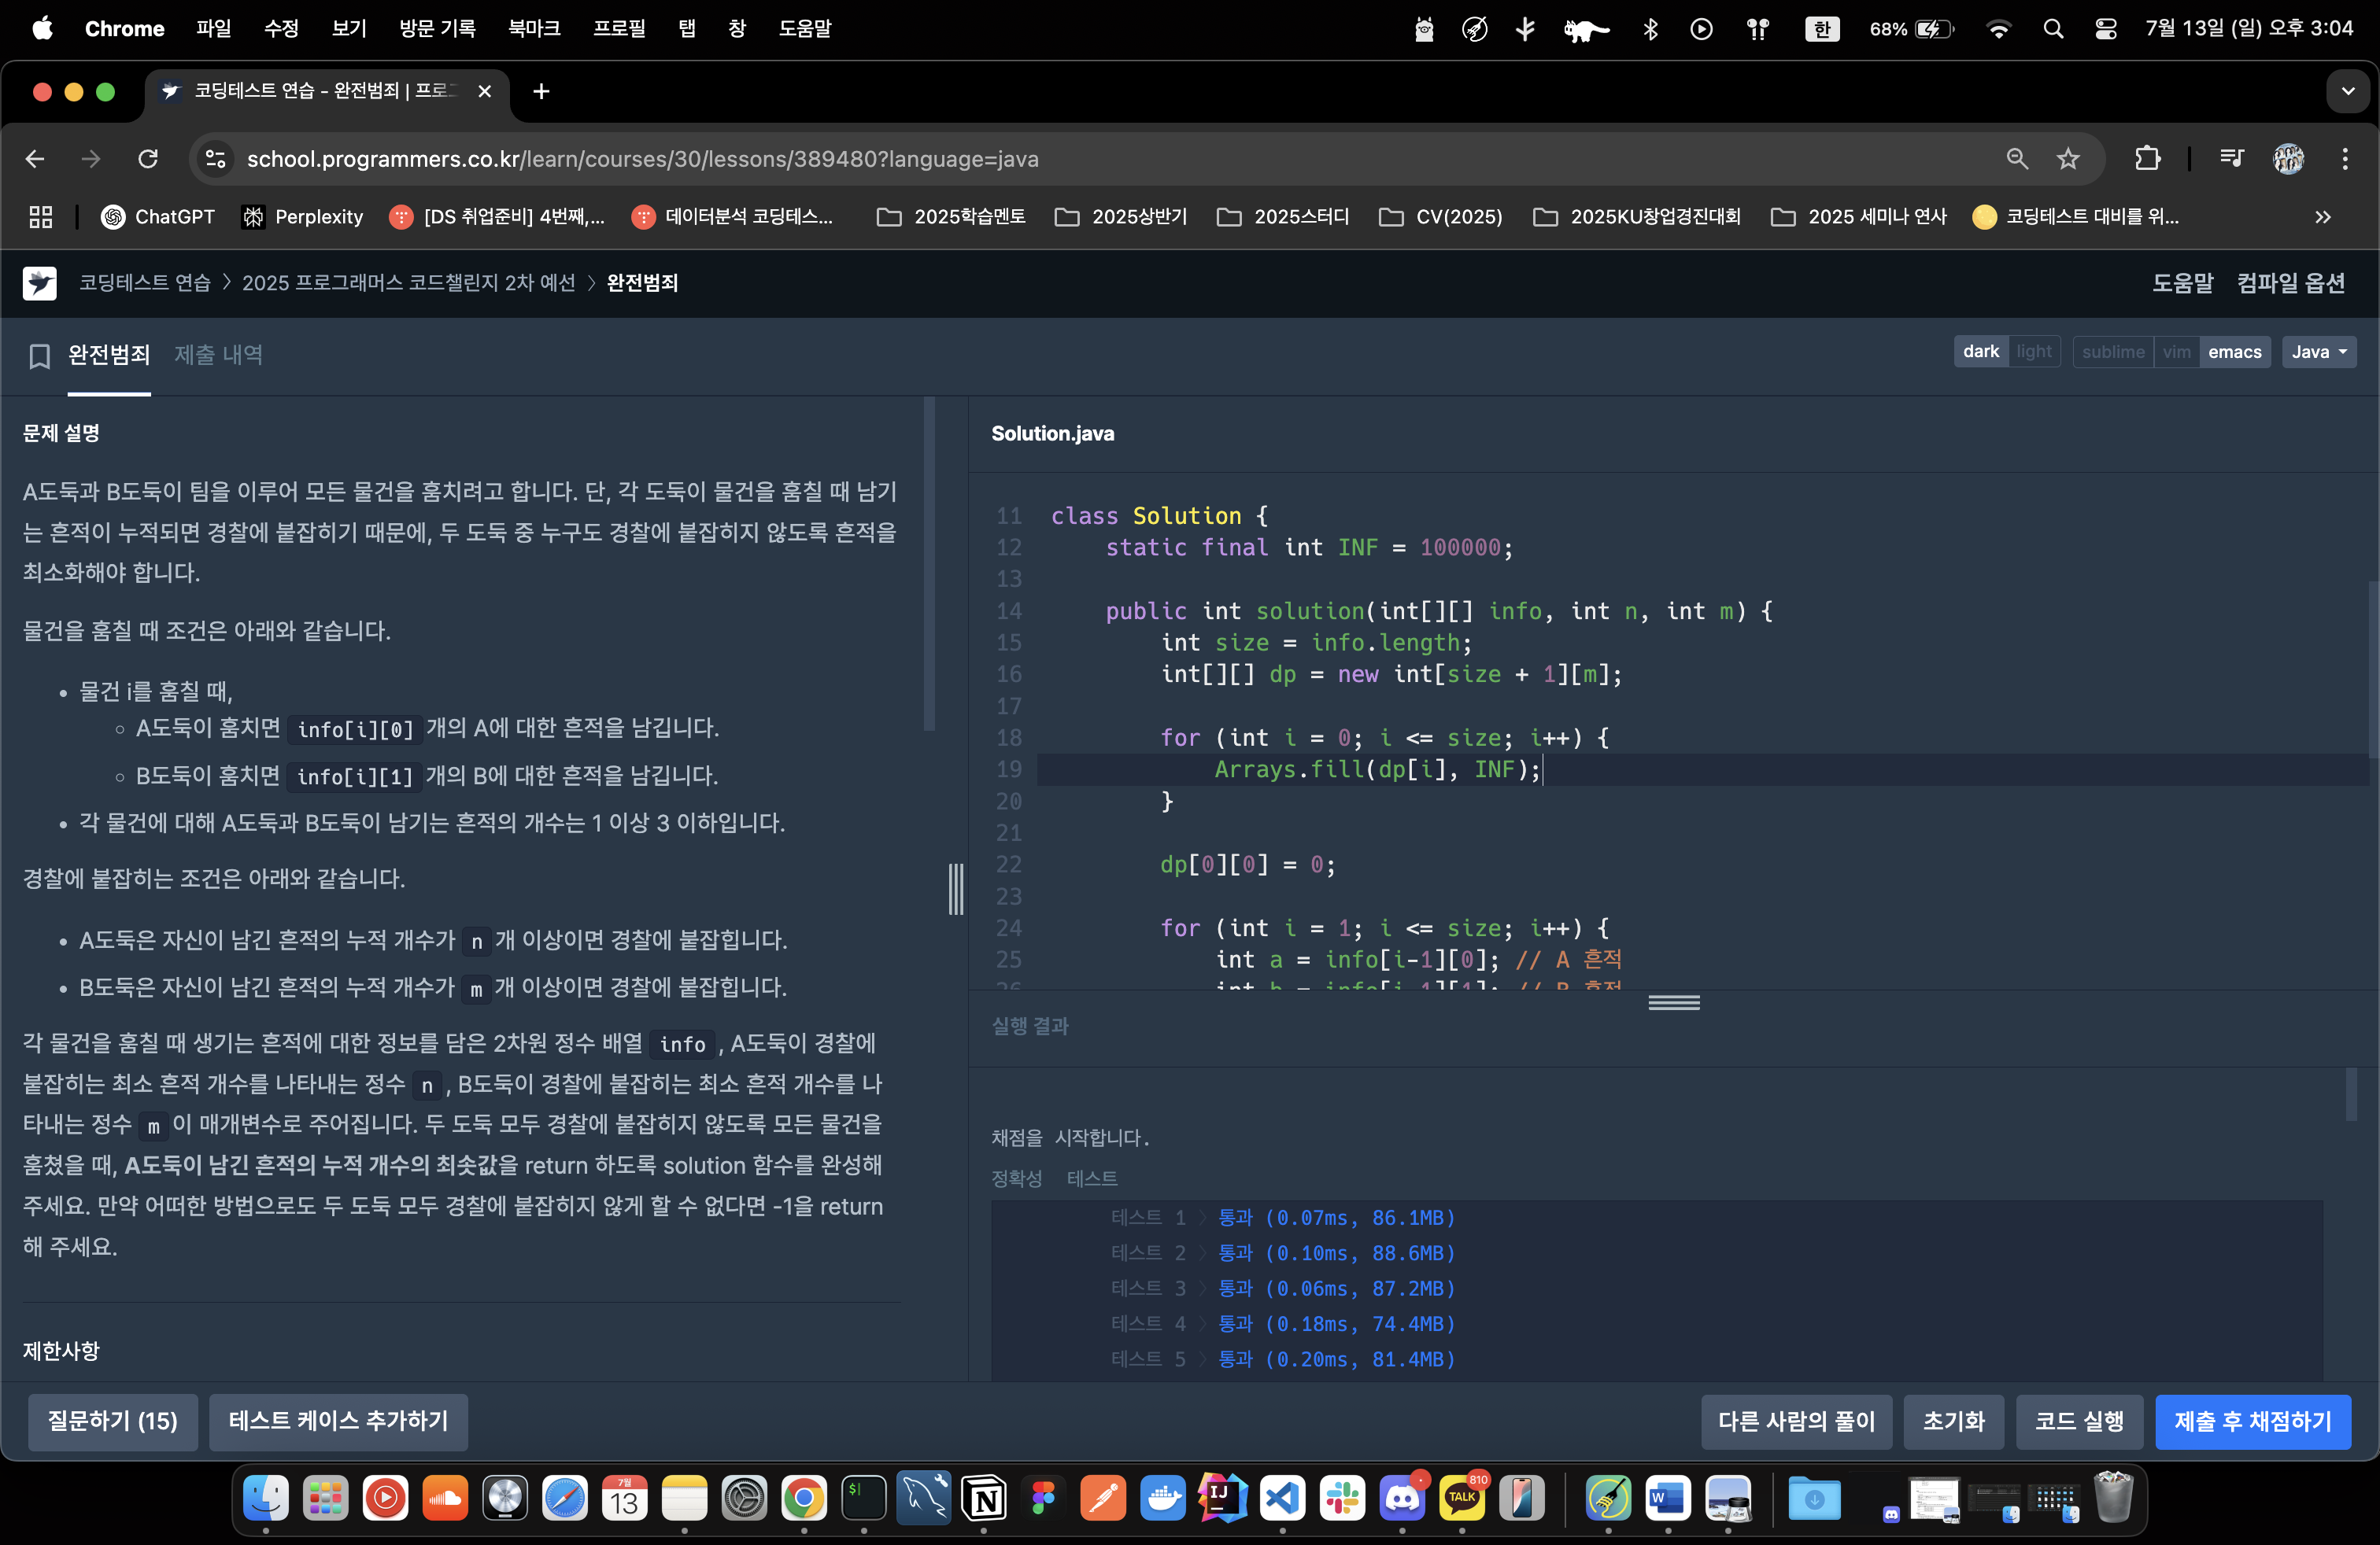
Task: Open the media control icon in toolbar
Action: (x=2232, y=159)
